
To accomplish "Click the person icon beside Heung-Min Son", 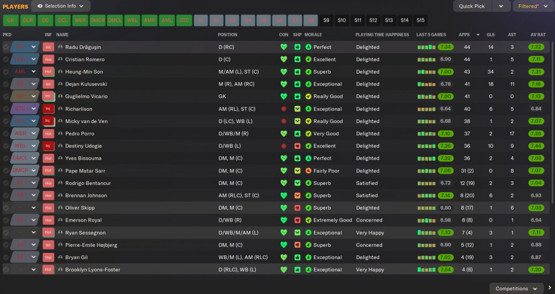I will click(60, 72).
